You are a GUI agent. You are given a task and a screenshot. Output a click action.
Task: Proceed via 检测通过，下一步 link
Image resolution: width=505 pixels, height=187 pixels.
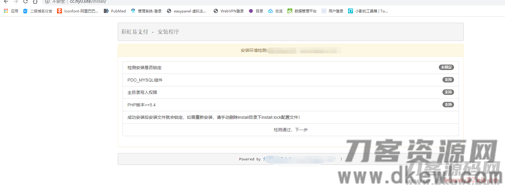pos(291,130)
